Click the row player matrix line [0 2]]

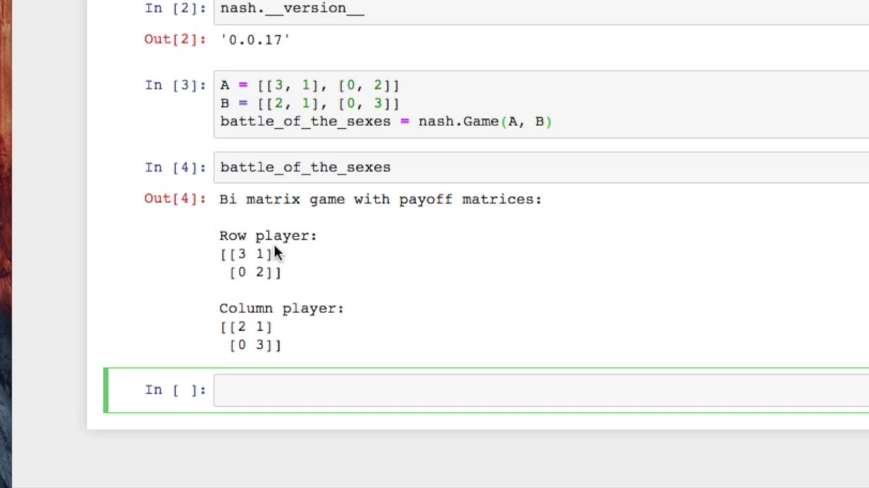point(255,272)
